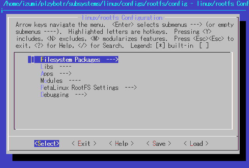Viewport: 249px width, 168px height.
Task: Click the arrow after Apps
Action: click(65, 73)
